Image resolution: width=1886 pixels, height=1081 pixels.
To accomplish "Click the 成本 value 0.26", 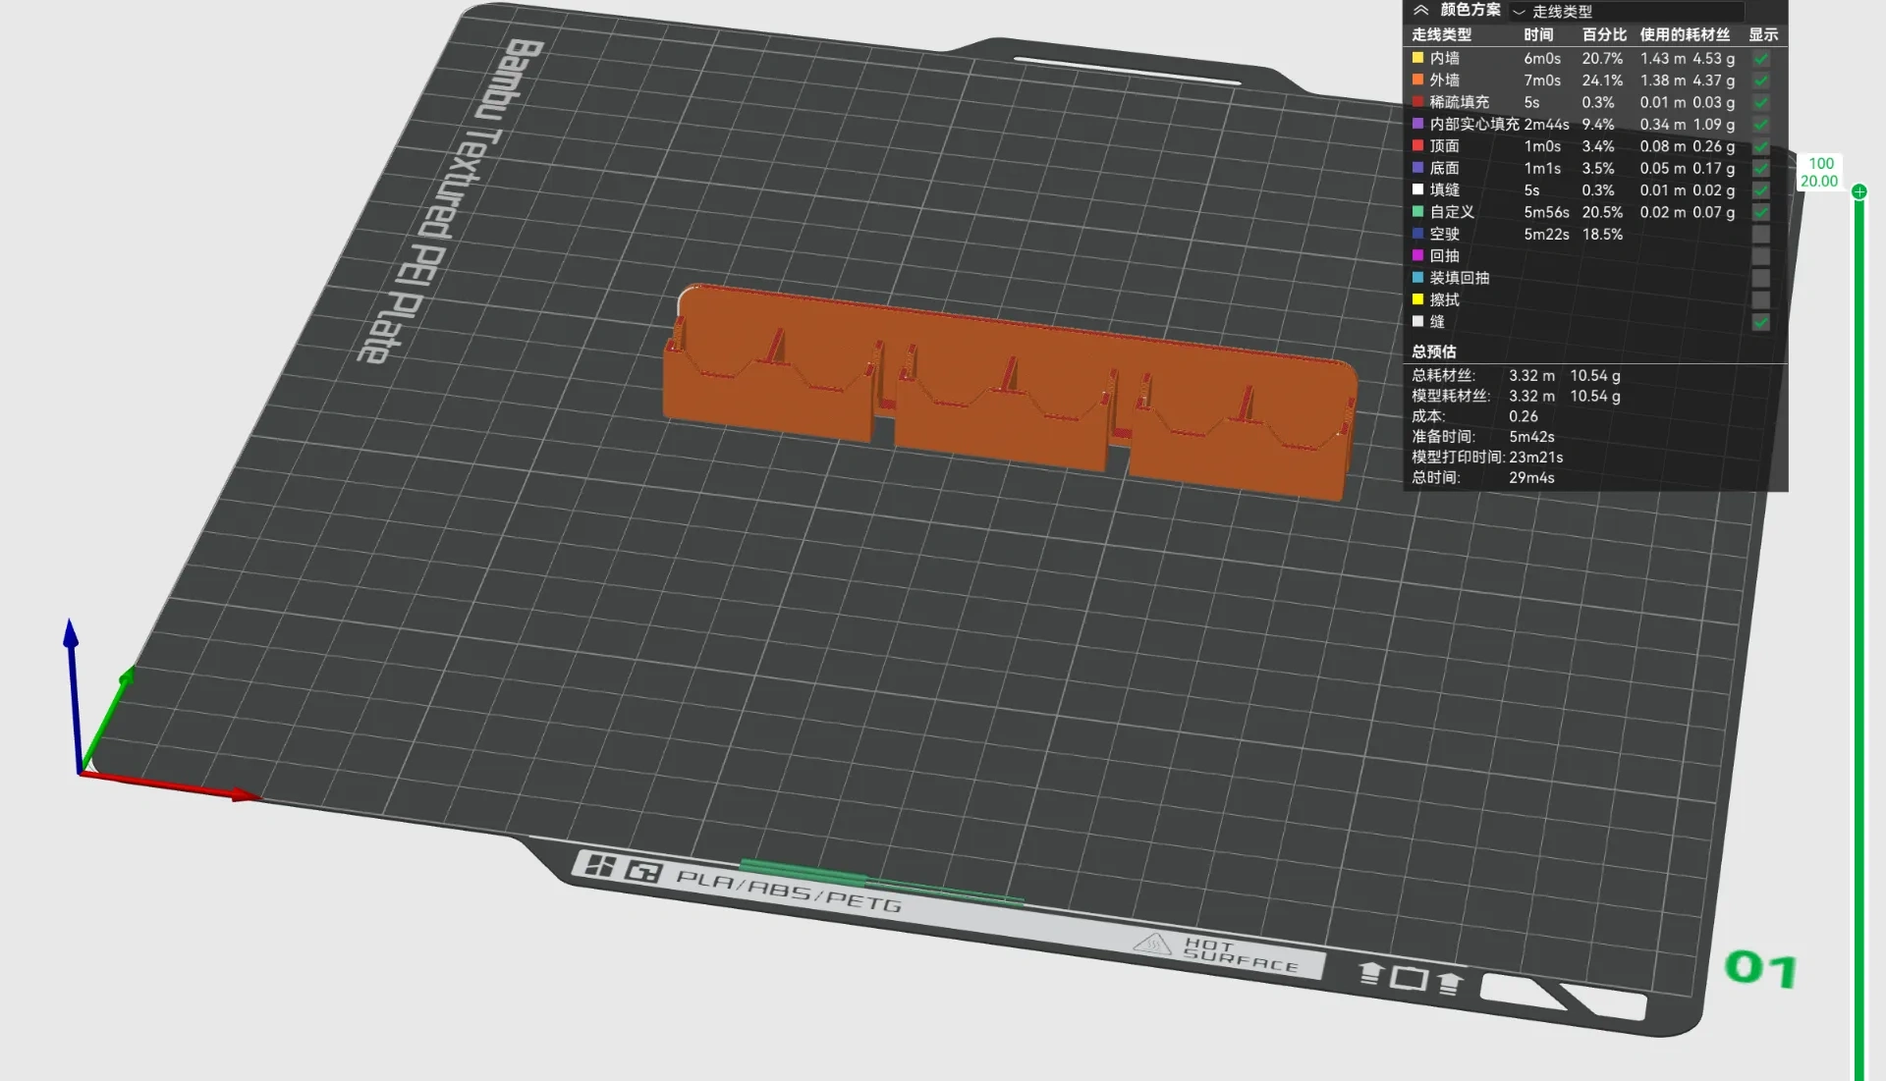I will pyautogui.click(x=1524, y=416).
